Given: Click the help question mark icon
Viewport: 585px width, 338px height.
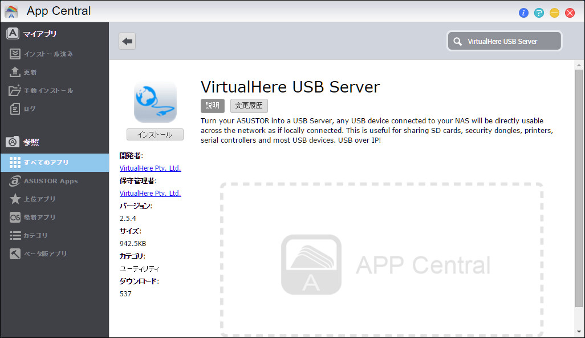Looking at the screenshot, I should 539,13.
